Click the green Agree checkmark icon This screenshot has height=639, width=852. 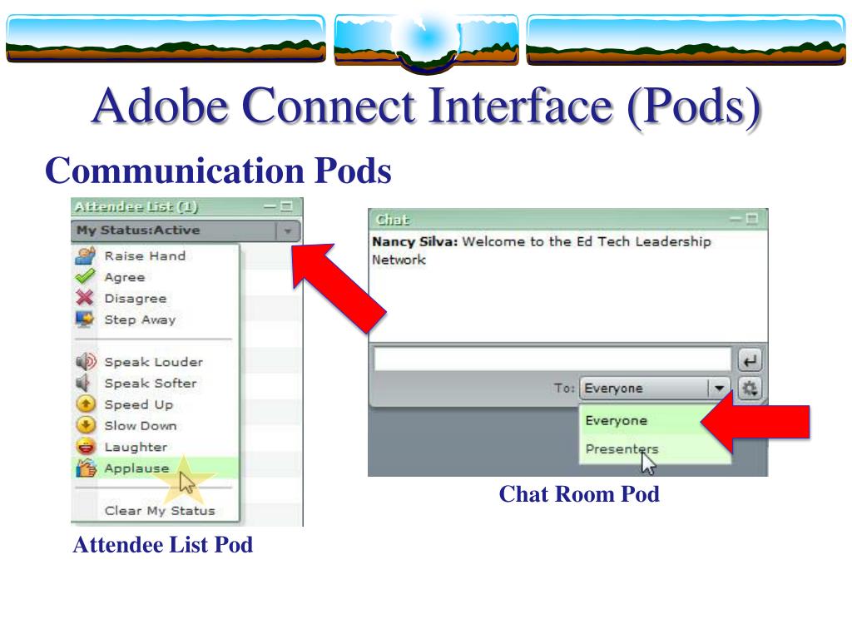pyautogui.click(x=86, y=276)
